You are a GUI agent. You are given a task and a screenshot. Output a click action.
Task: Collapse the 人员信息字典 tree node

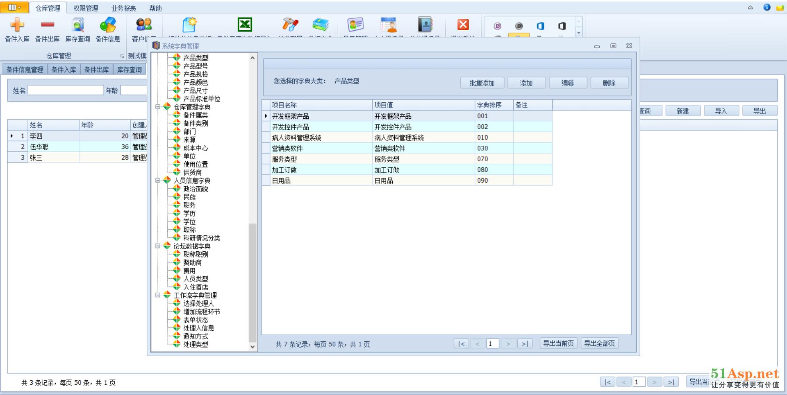[158, 181]
